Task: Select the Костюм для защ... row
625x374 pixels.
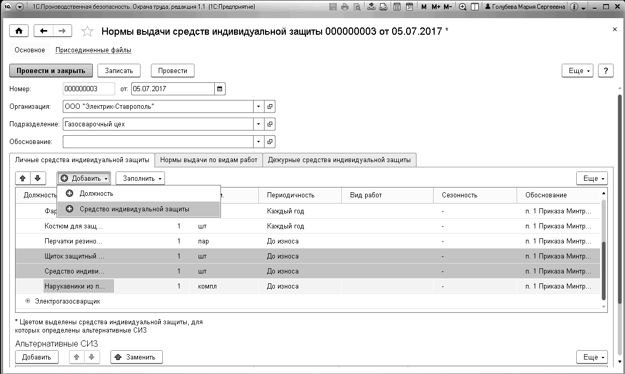Action: point(308,226)
